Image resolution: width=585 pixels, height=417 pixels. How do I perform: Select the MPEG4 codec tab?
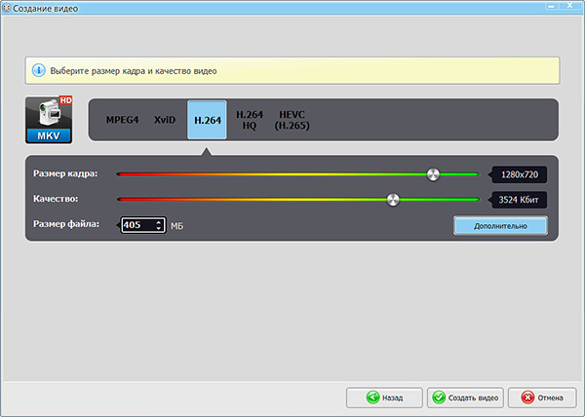pos(122,120)
